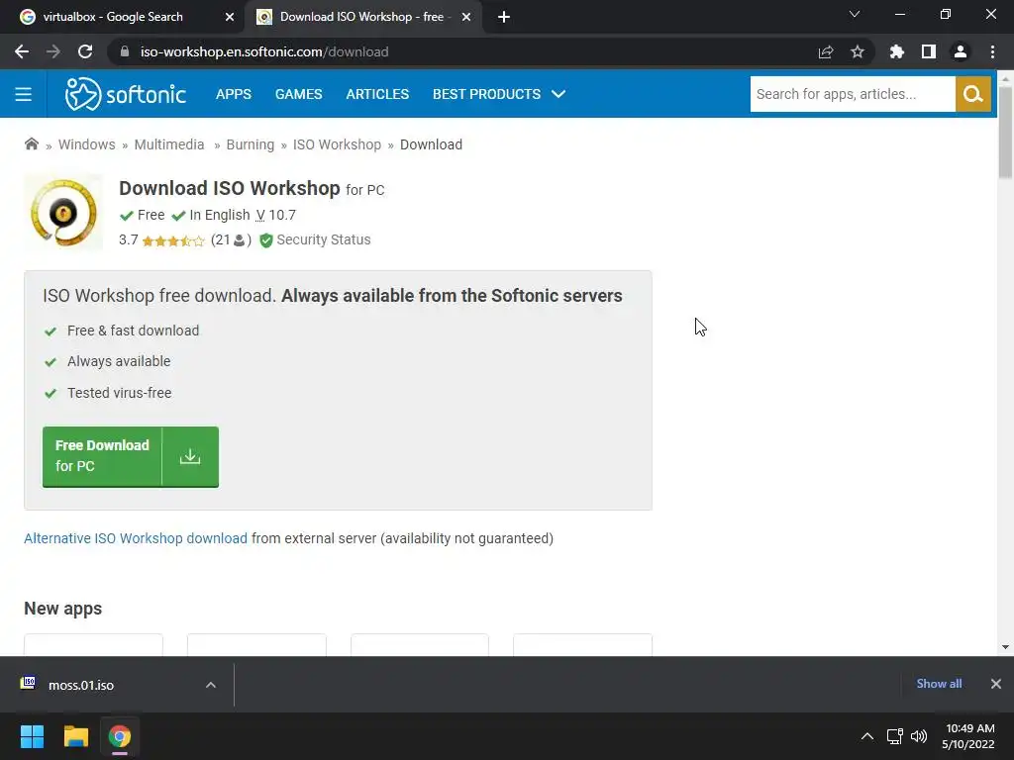Screen dimensions: 1014x760
Task: Close the Download ISO Workshop tab
Action: tap(466, 17)
